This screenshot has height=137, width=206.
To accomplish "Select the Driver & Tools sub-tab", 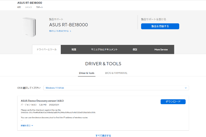I will (87, 73).
